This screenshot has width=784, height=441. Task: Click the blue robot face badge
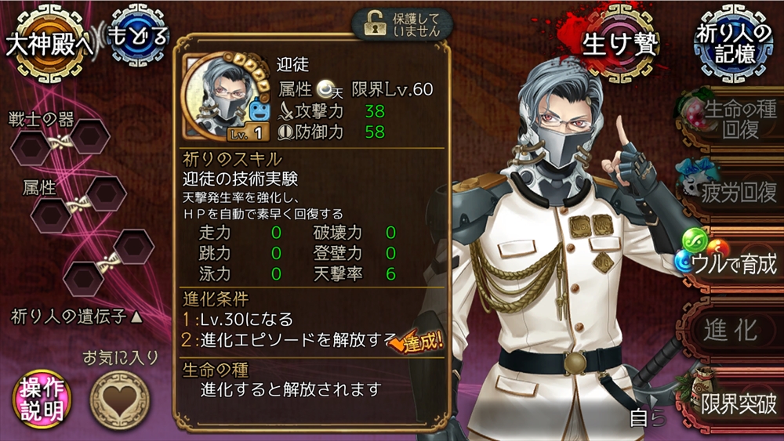(x=260, y=110)
